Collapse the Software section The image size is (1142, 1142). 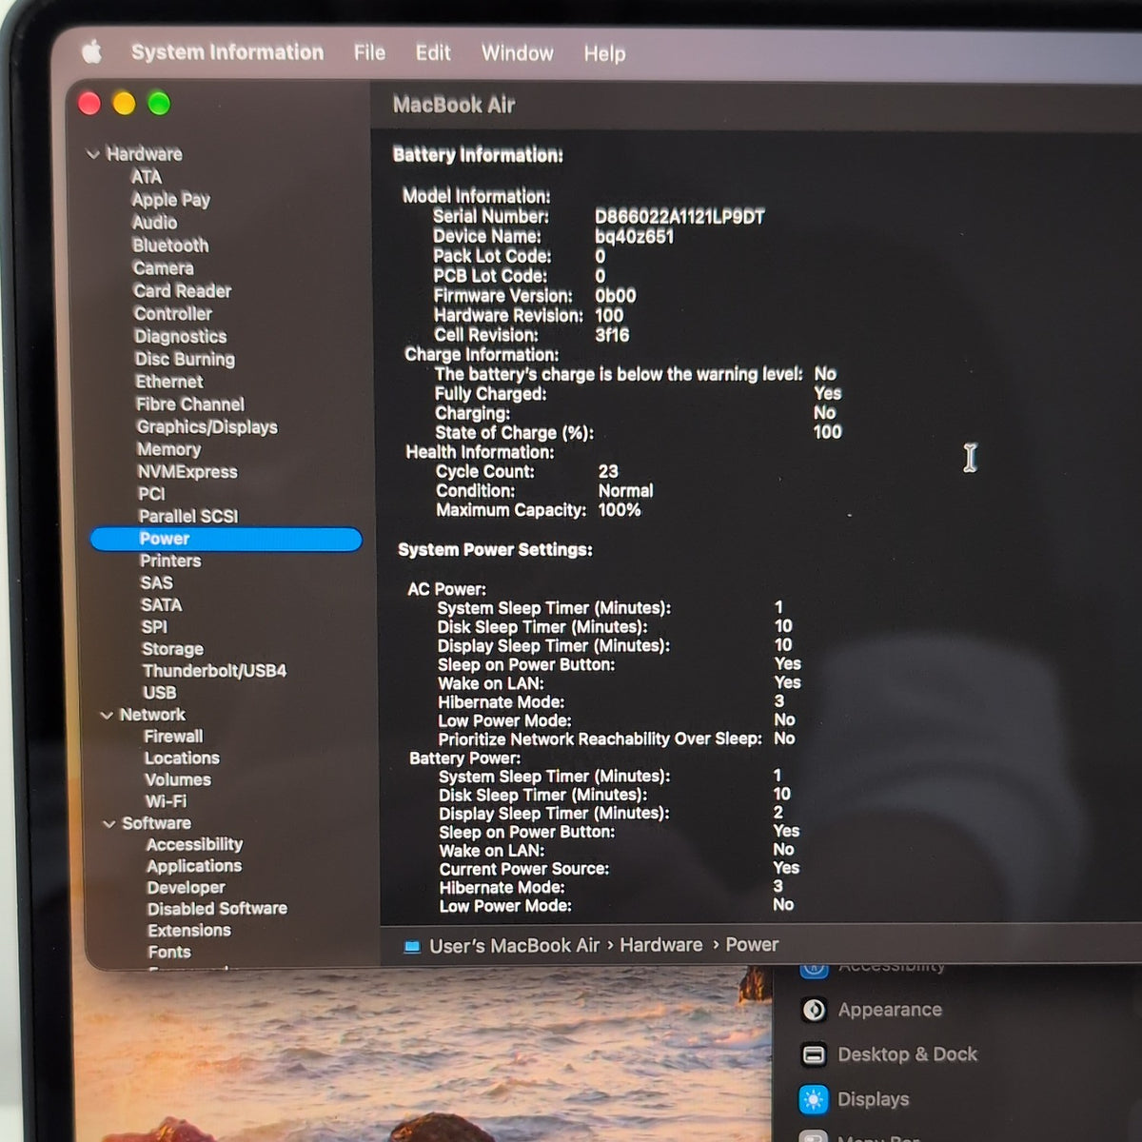pos(108,824)
